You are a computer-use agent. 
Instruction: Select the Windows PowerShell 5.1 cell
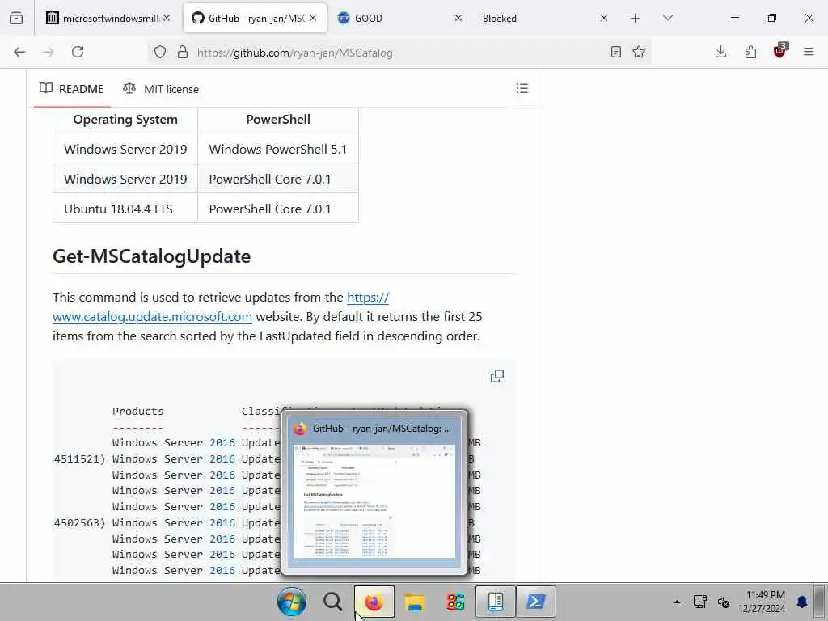point(278,149)
